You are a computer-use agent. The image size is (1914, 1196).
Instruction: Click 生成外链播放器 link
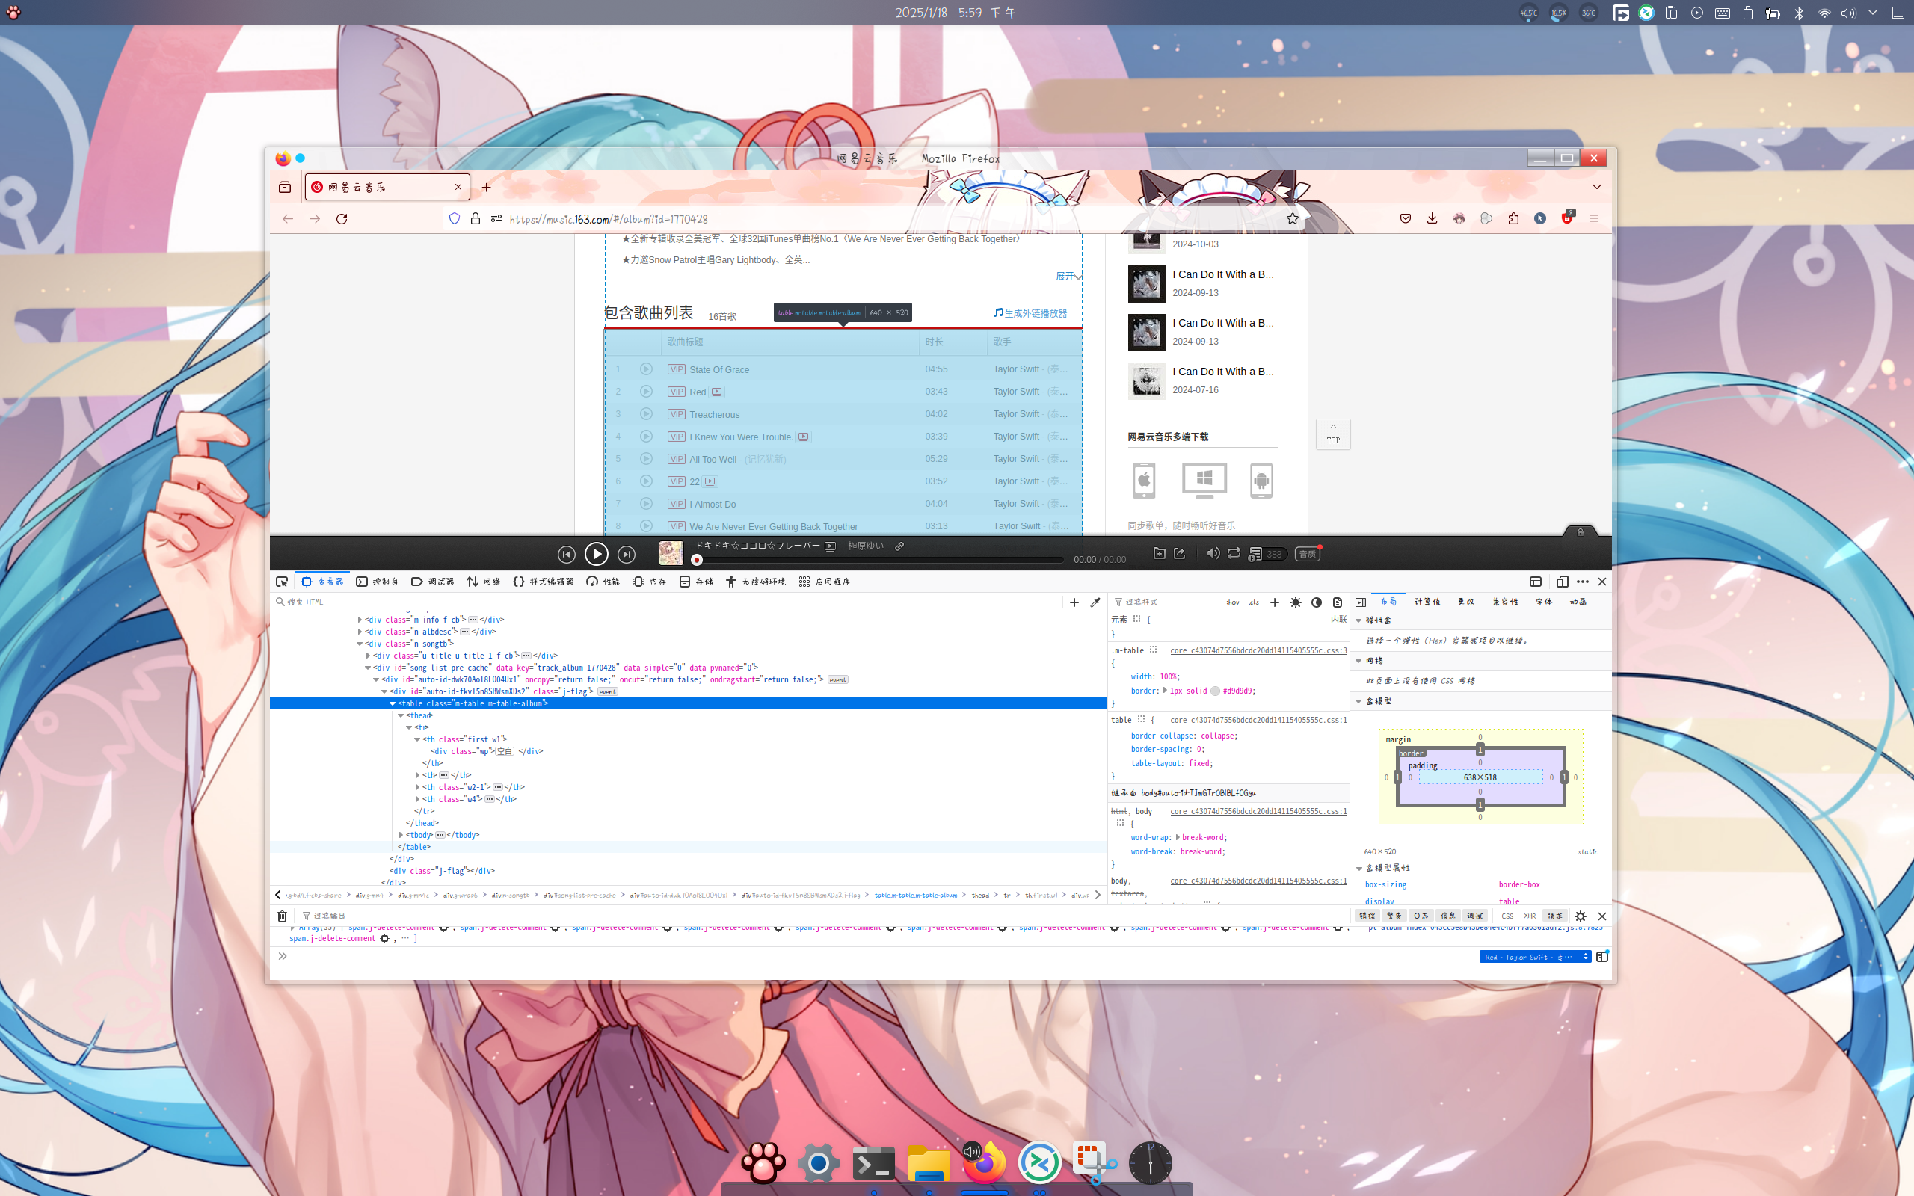click(x=1036, y=313)
